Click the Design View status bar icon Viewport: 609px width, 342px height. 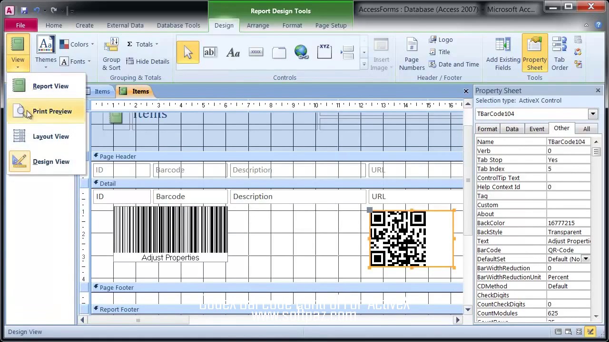[590, 332]
